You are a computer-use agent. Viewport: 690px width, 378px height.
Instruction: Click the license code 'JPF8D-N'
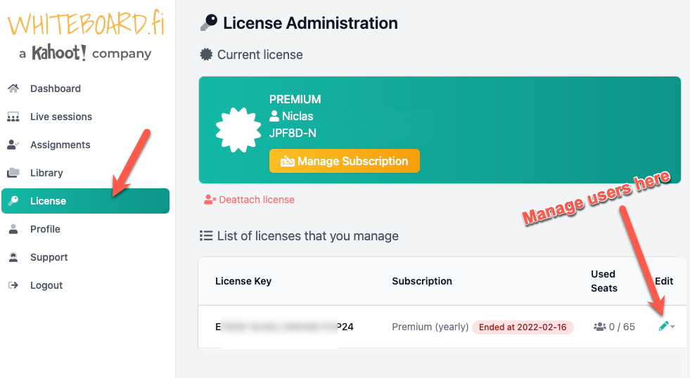click(293, 133)
